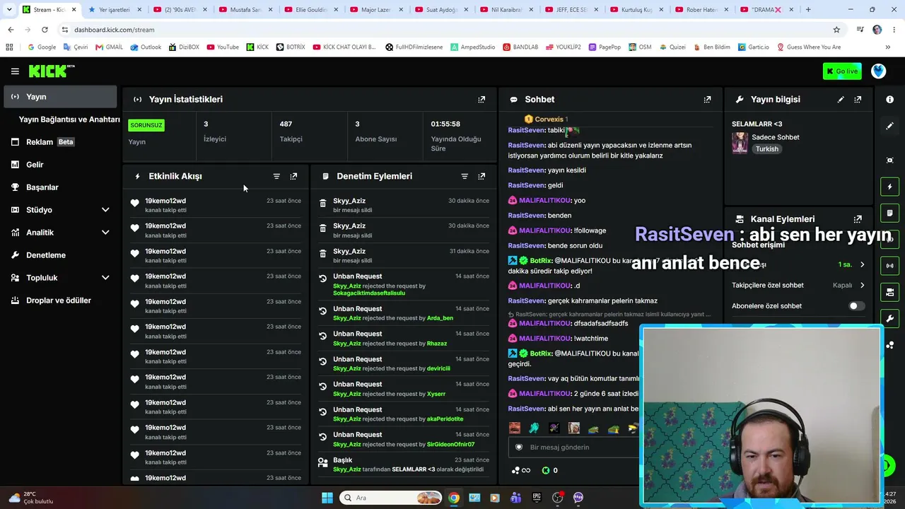
Task: Open the 1 sa. chat option chevron
Action: [862, 264]
